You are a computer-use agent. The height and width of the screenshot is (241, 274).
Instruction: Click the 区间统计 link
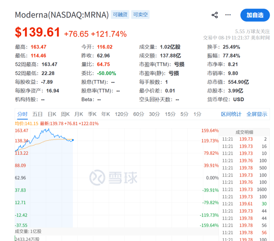click(231, 114)
